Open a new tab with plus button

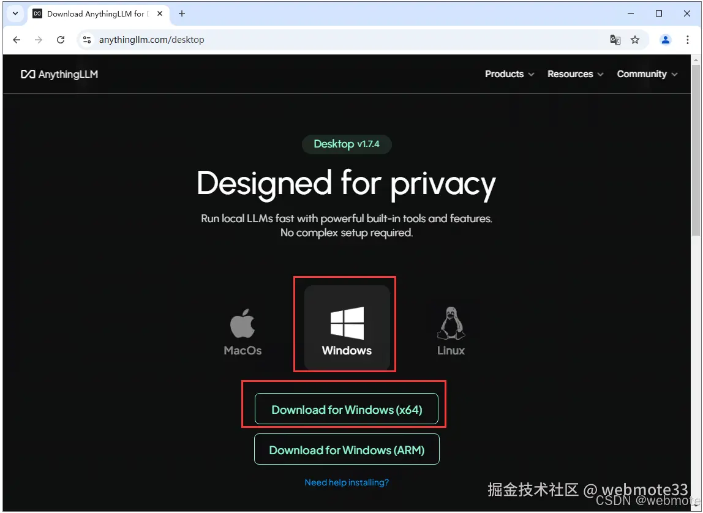[x=182, y=13]
